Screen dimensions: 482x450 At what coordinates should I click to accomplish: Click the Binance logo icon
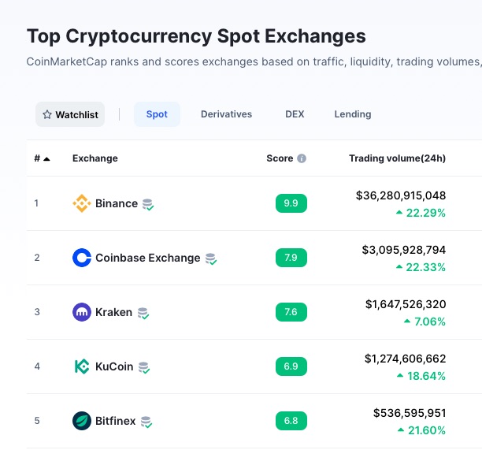[x=82, y=203]
